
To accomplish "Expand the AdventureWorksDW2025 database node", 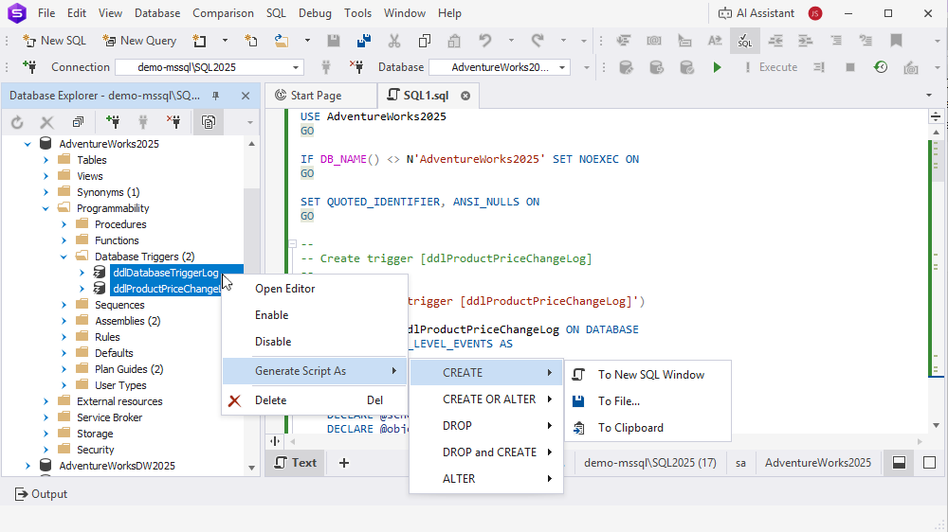I will (27, 466).
